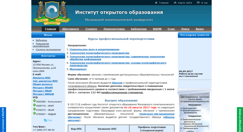Open the ВШПМ navigation item
The height and width of the screenshot is (132, 243).
pyautogui.click(x=157, y=29)
